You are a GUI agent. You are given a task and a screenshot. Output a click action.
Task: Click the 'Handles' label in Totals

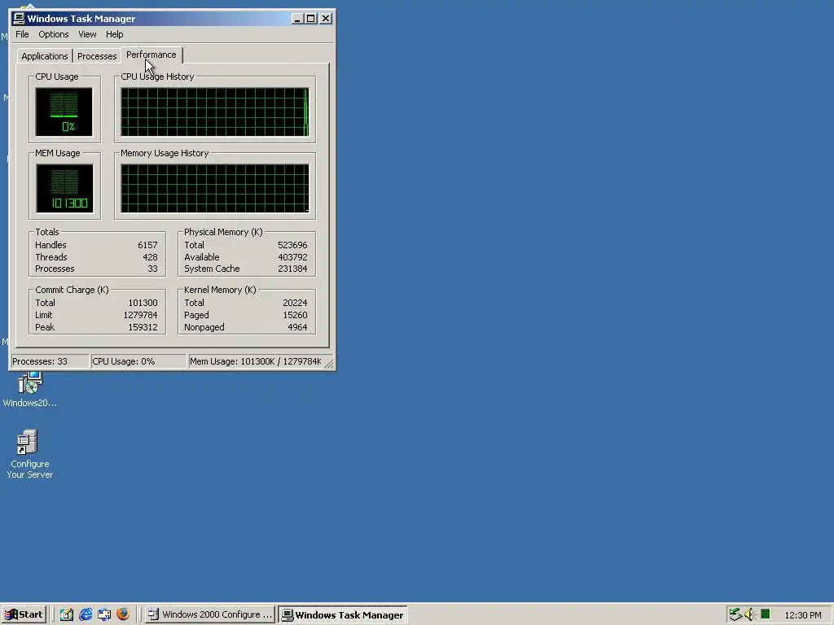pyautogui.click(x=50, y=245)
